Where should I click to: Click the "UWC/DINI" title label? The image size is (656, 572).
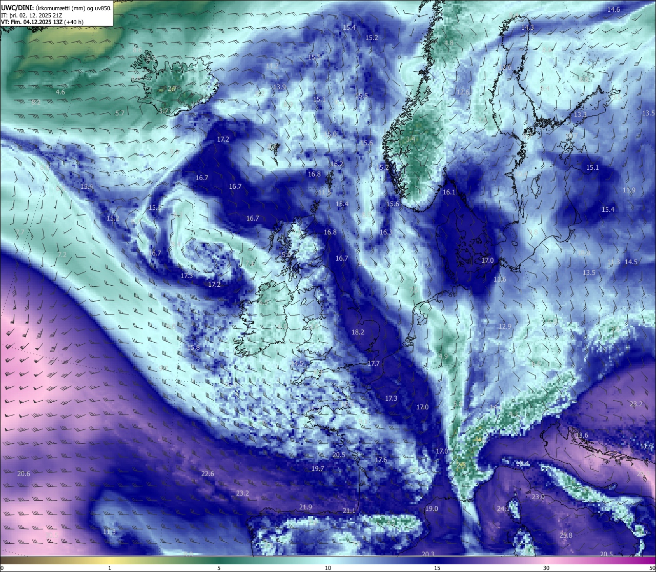point(17,8)
